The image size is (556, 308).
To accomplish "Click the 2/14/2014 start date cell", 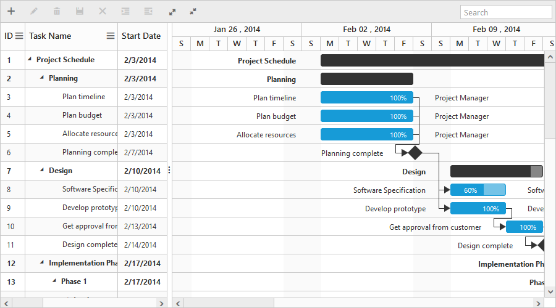I will coord(142,245).
